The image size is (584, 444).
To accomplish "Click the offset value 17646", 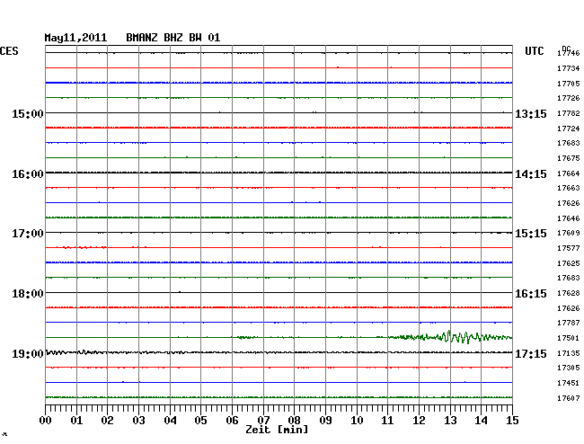I will [x=569, y=218].
